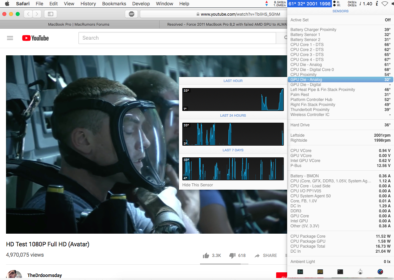
Task: Launch Console from sensors panel footer
Action: [320, 272]
